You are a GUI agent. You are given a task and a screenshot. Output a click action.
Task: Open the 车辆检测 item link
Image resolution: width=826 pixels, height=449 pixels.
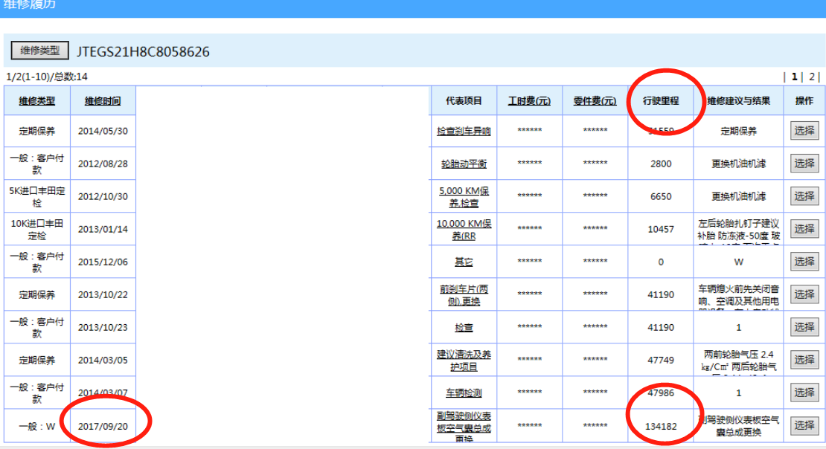pos(464,393)
